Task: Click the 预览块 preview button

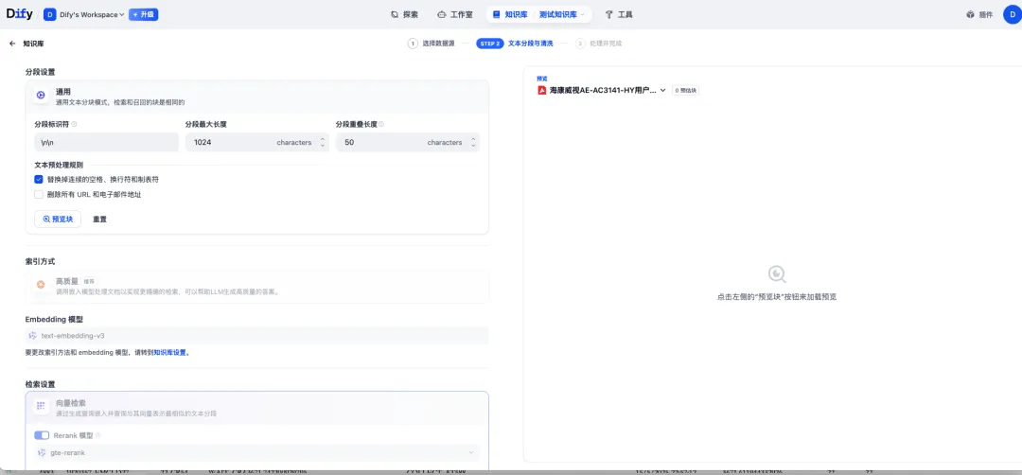Action: 58,220
